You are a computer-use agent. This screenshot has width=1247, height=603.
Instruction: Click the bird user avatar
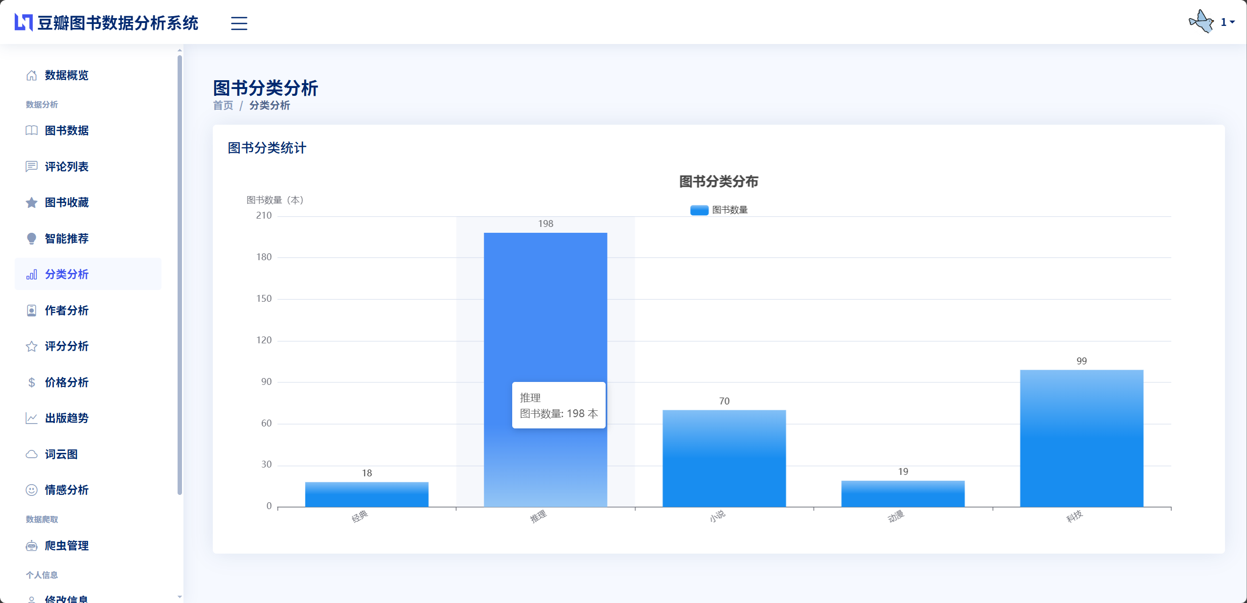click(x=1201, y=22)
